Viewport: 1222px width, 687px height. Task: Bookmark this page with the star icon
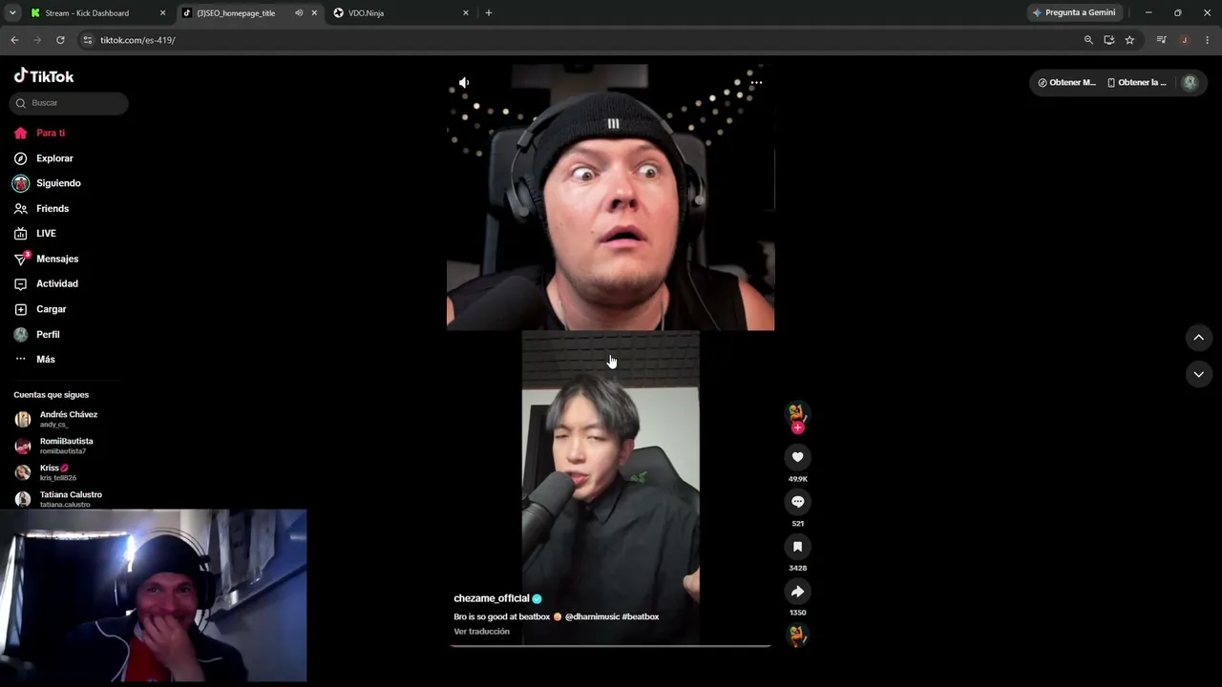click(x=1129, y=40)
